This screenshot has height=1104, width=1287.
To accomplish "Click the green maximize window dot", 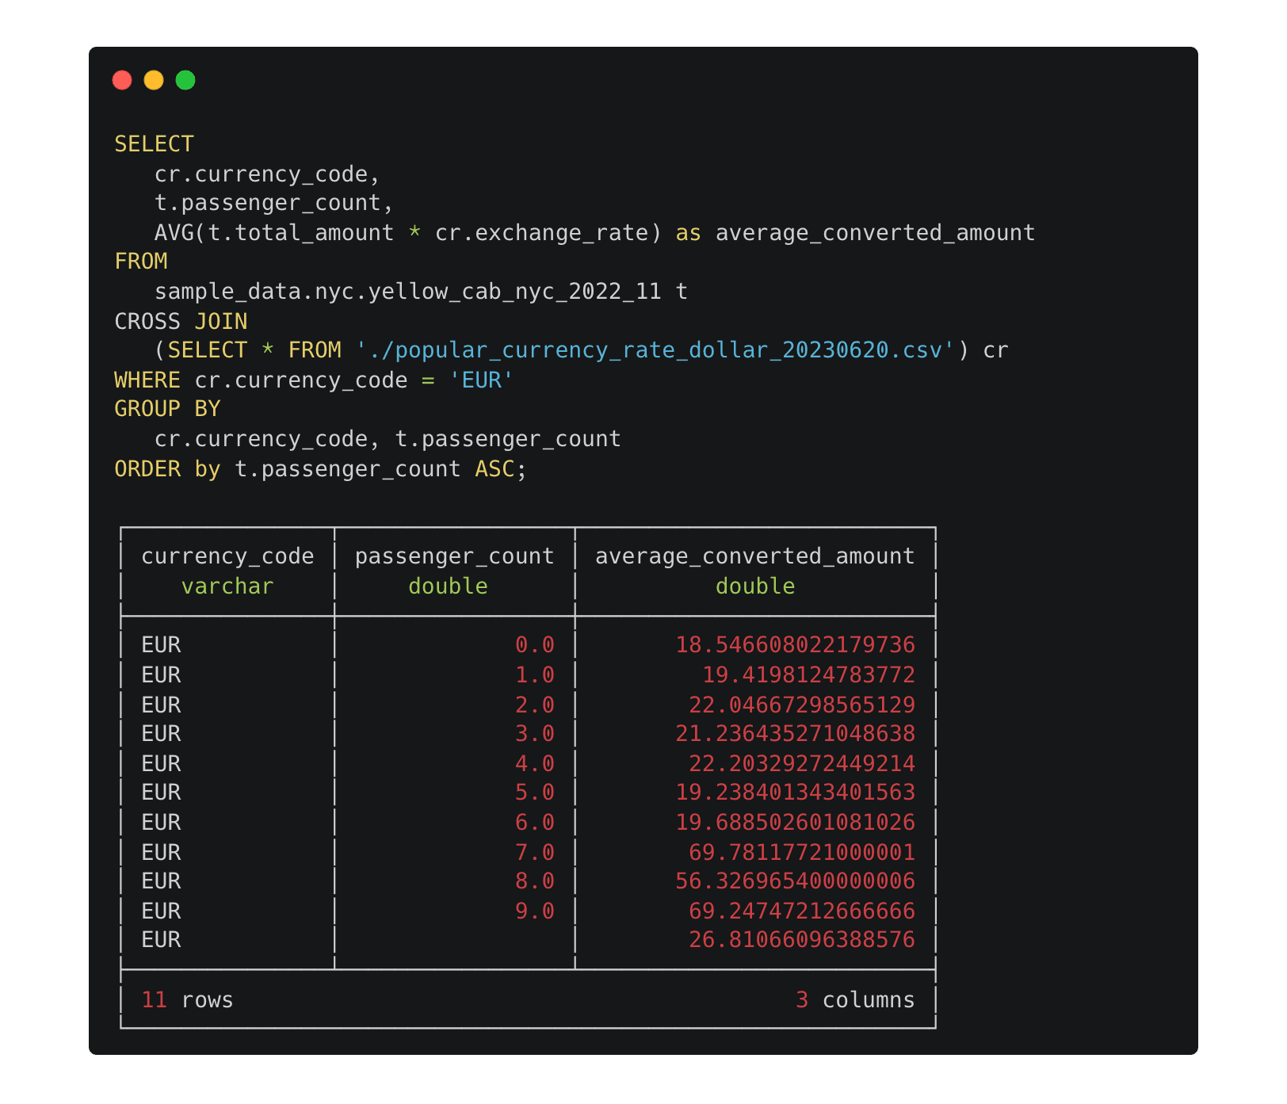I will point(185,80).
